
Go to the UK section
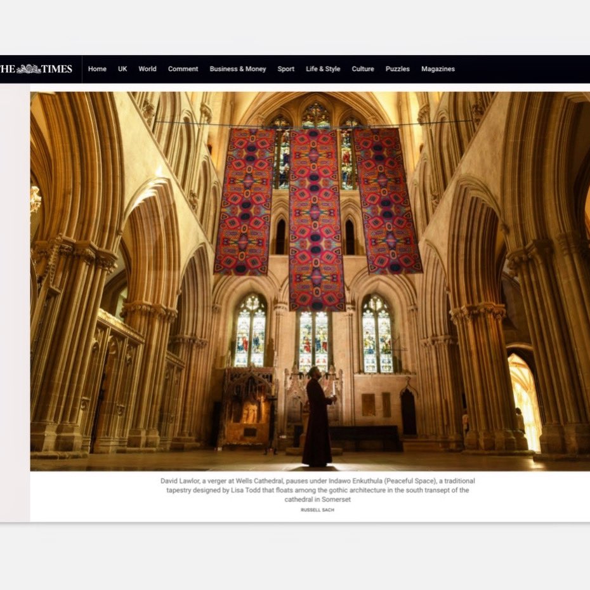click(x=122, y=69)
